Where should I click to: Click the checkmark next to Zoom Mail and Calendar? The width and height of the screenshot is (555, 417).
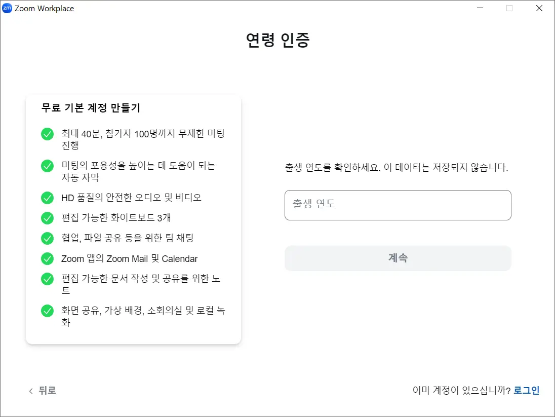[x=47, y=258]
